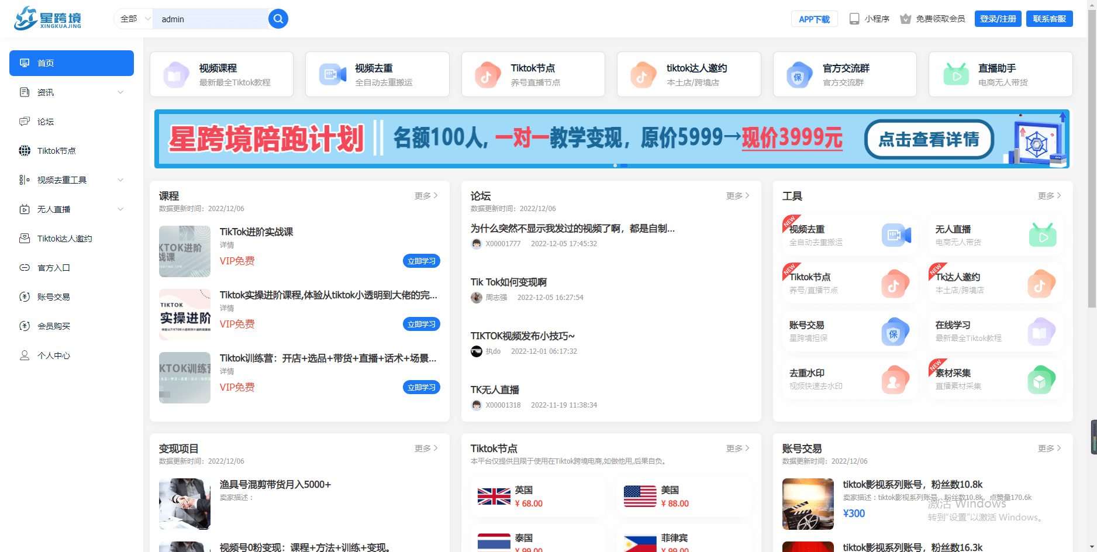
Task: Expand the 视频去重工具 sidebar submenu
Action: click(120, 180)
